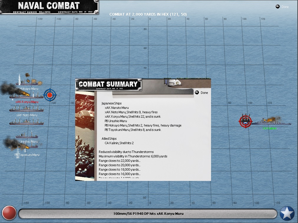Click the combat message bar at the bottom

(148, 214)
